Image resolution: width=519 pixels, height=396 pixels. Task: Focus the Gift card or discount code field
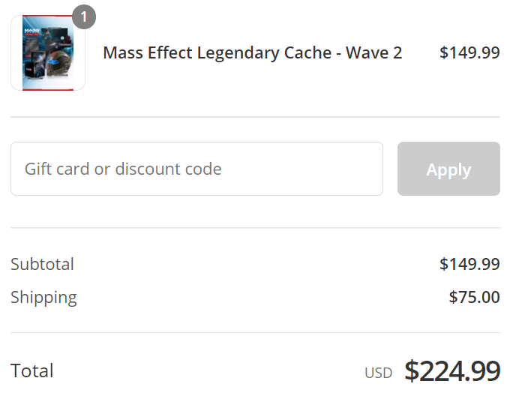(x=196, y=169)
